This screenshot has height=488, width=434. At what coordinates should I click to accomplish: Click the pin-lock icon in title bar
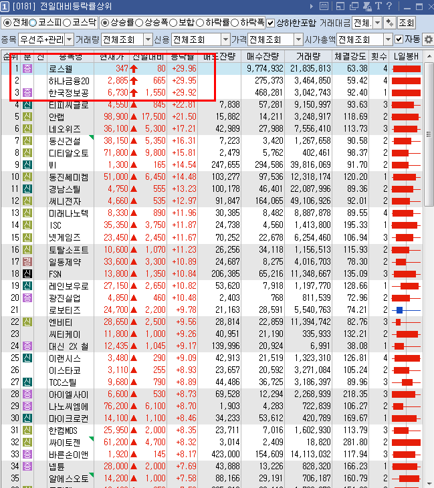(x=367, y=6)
